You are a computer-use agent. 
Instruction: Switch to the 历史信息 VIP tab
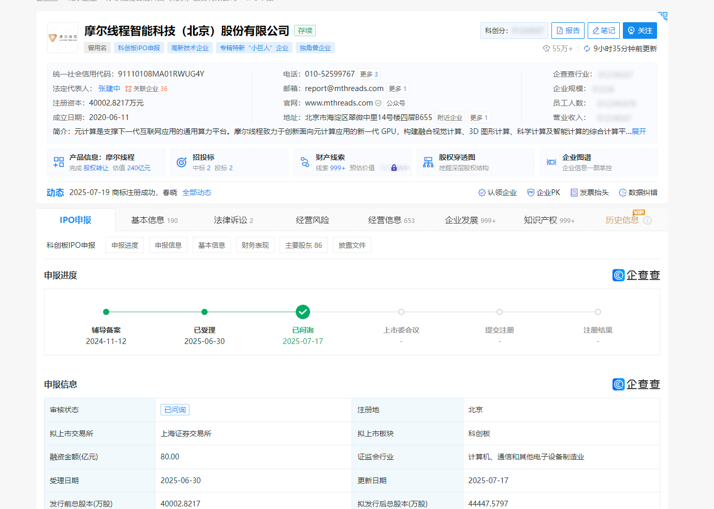click(x=622, y=220)
